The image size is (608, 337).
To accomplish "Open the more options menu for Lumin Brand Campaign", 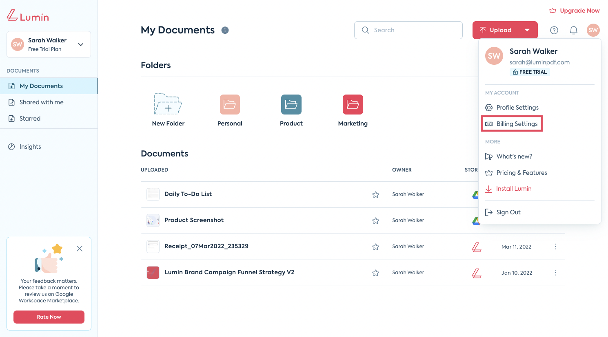I will [x=555, y=273].
